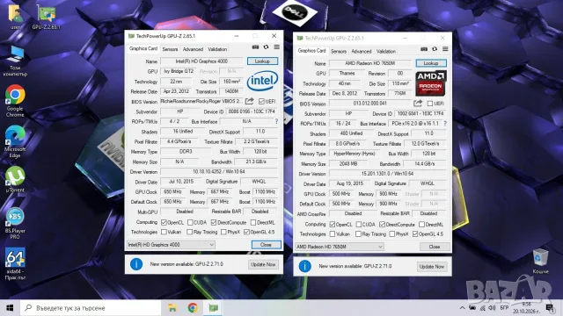This screenshot has height=316, width=563.
Task: Open Recycle Bin on desktop
Action: pyautogui.click(x=540, y=262)
